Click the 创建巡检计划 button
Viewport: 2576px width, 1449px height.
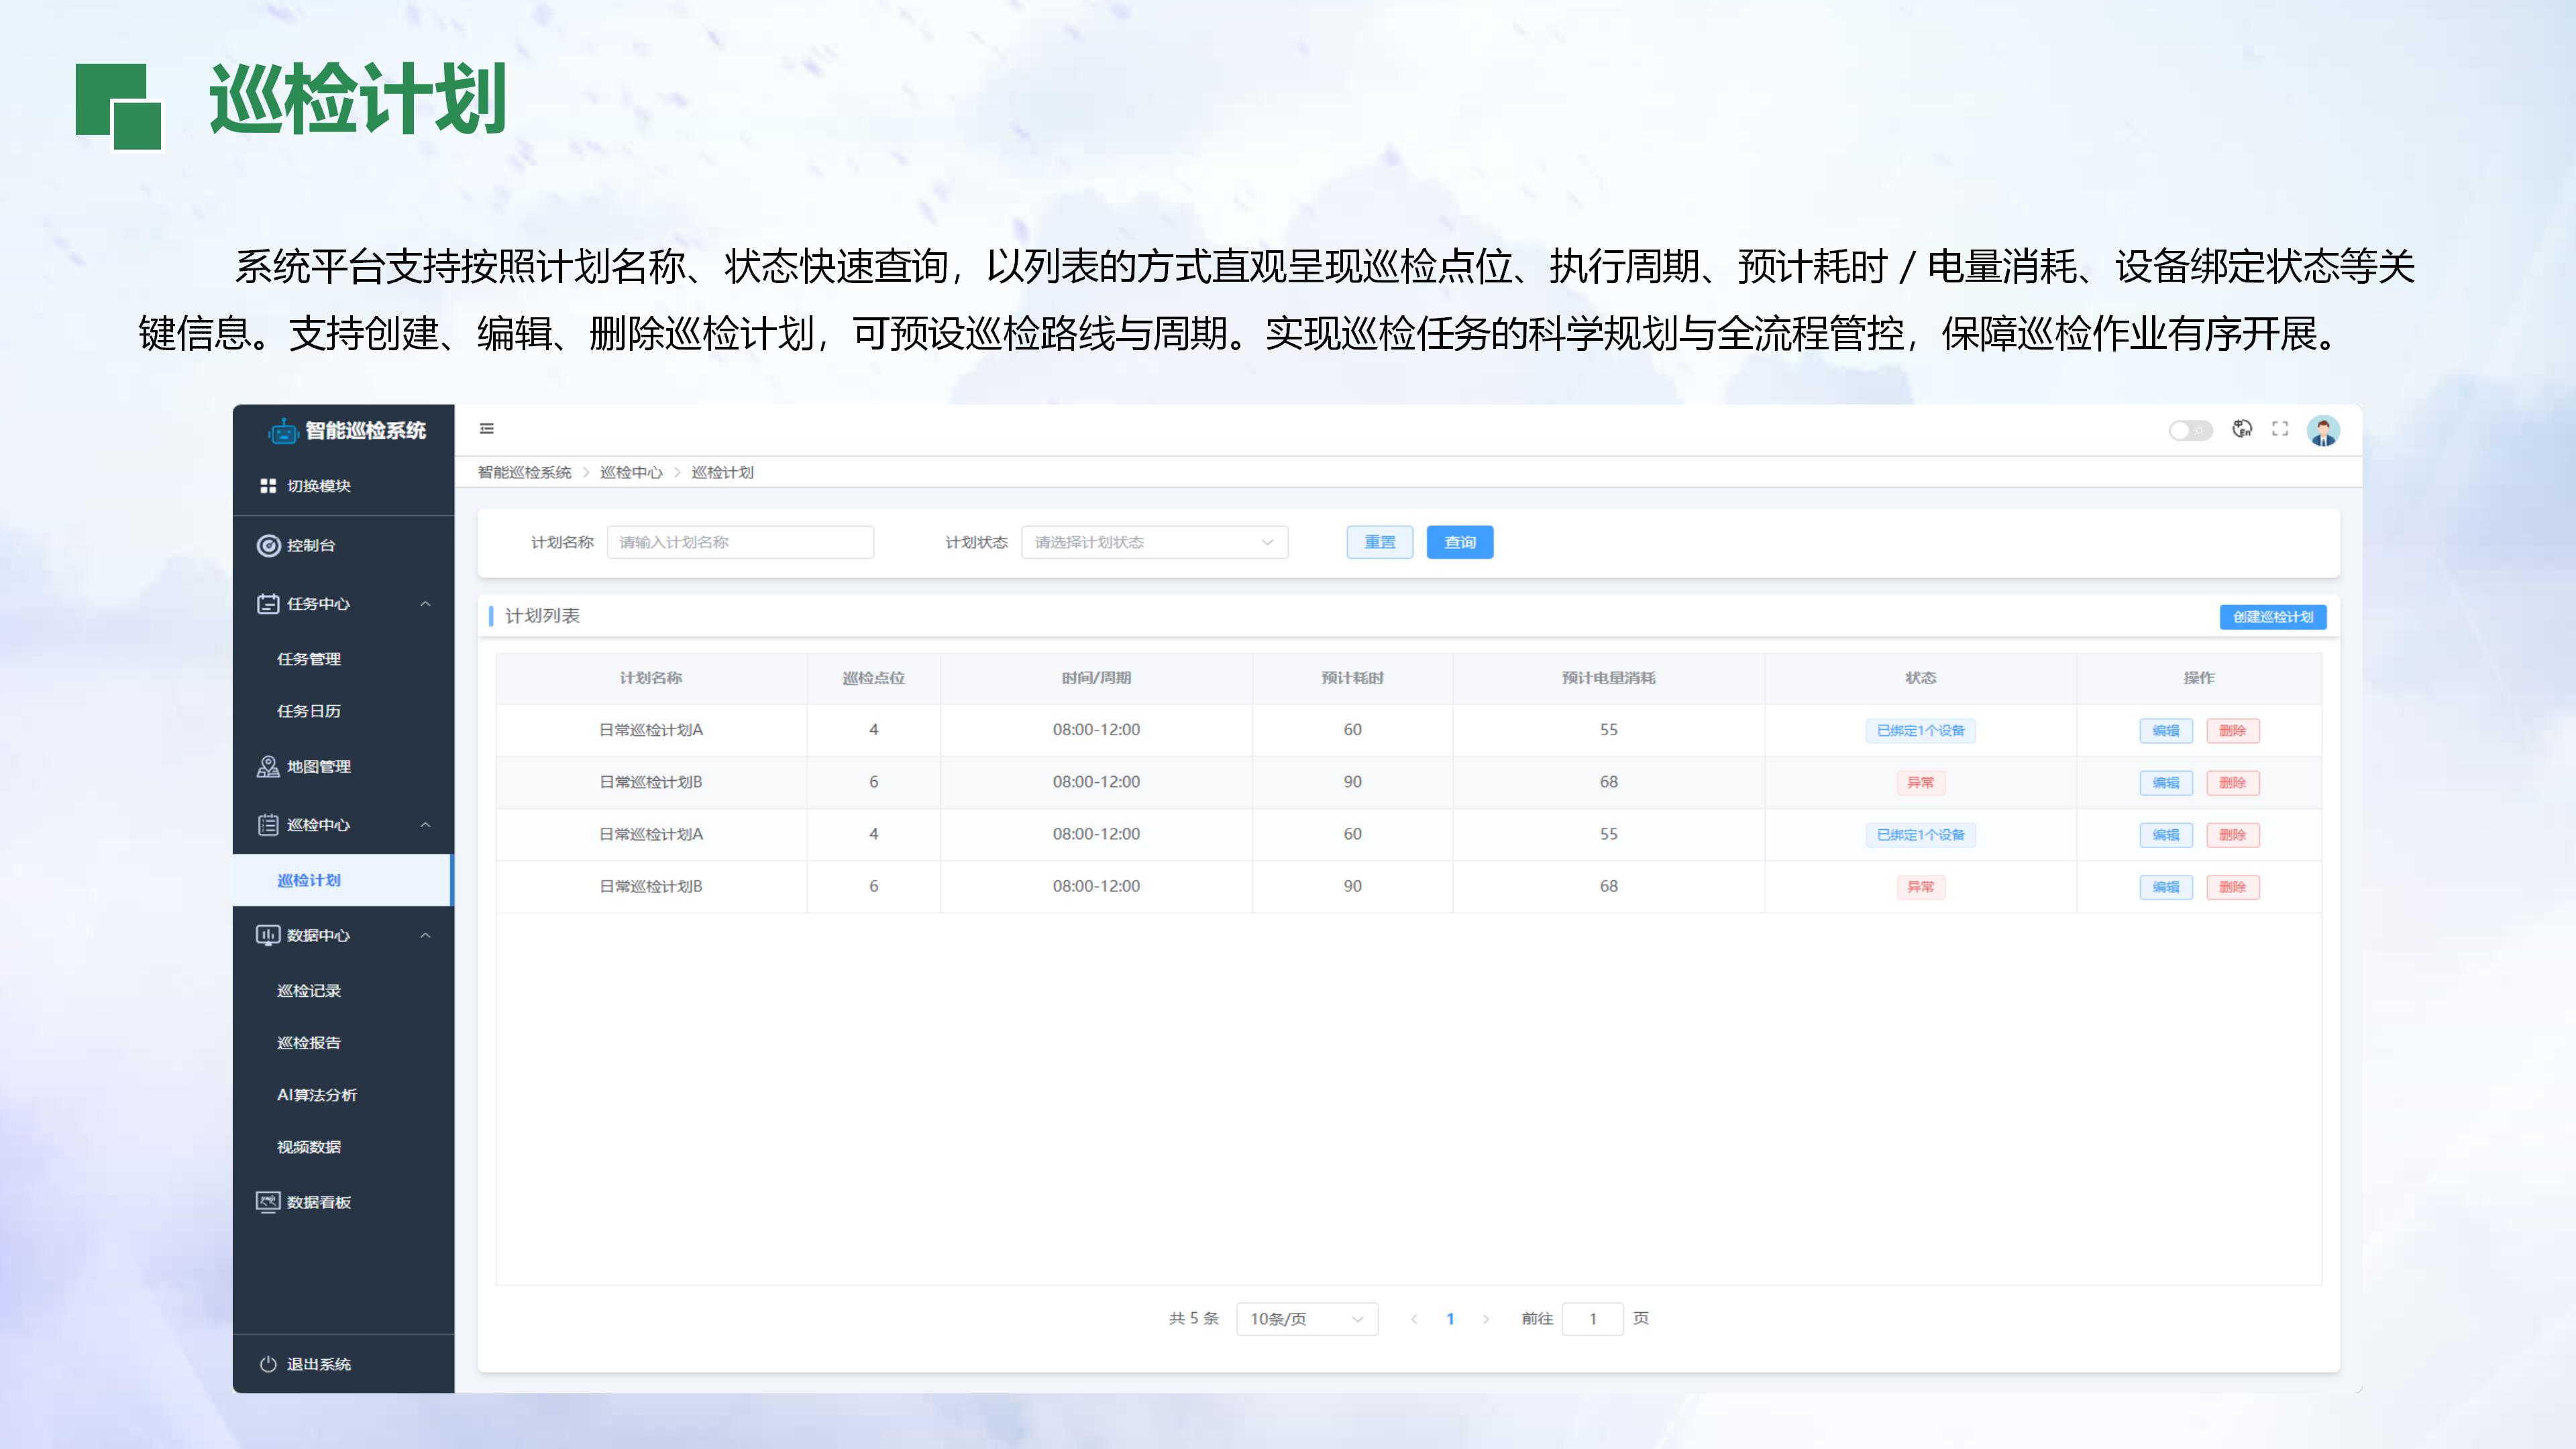point(2273,617)
